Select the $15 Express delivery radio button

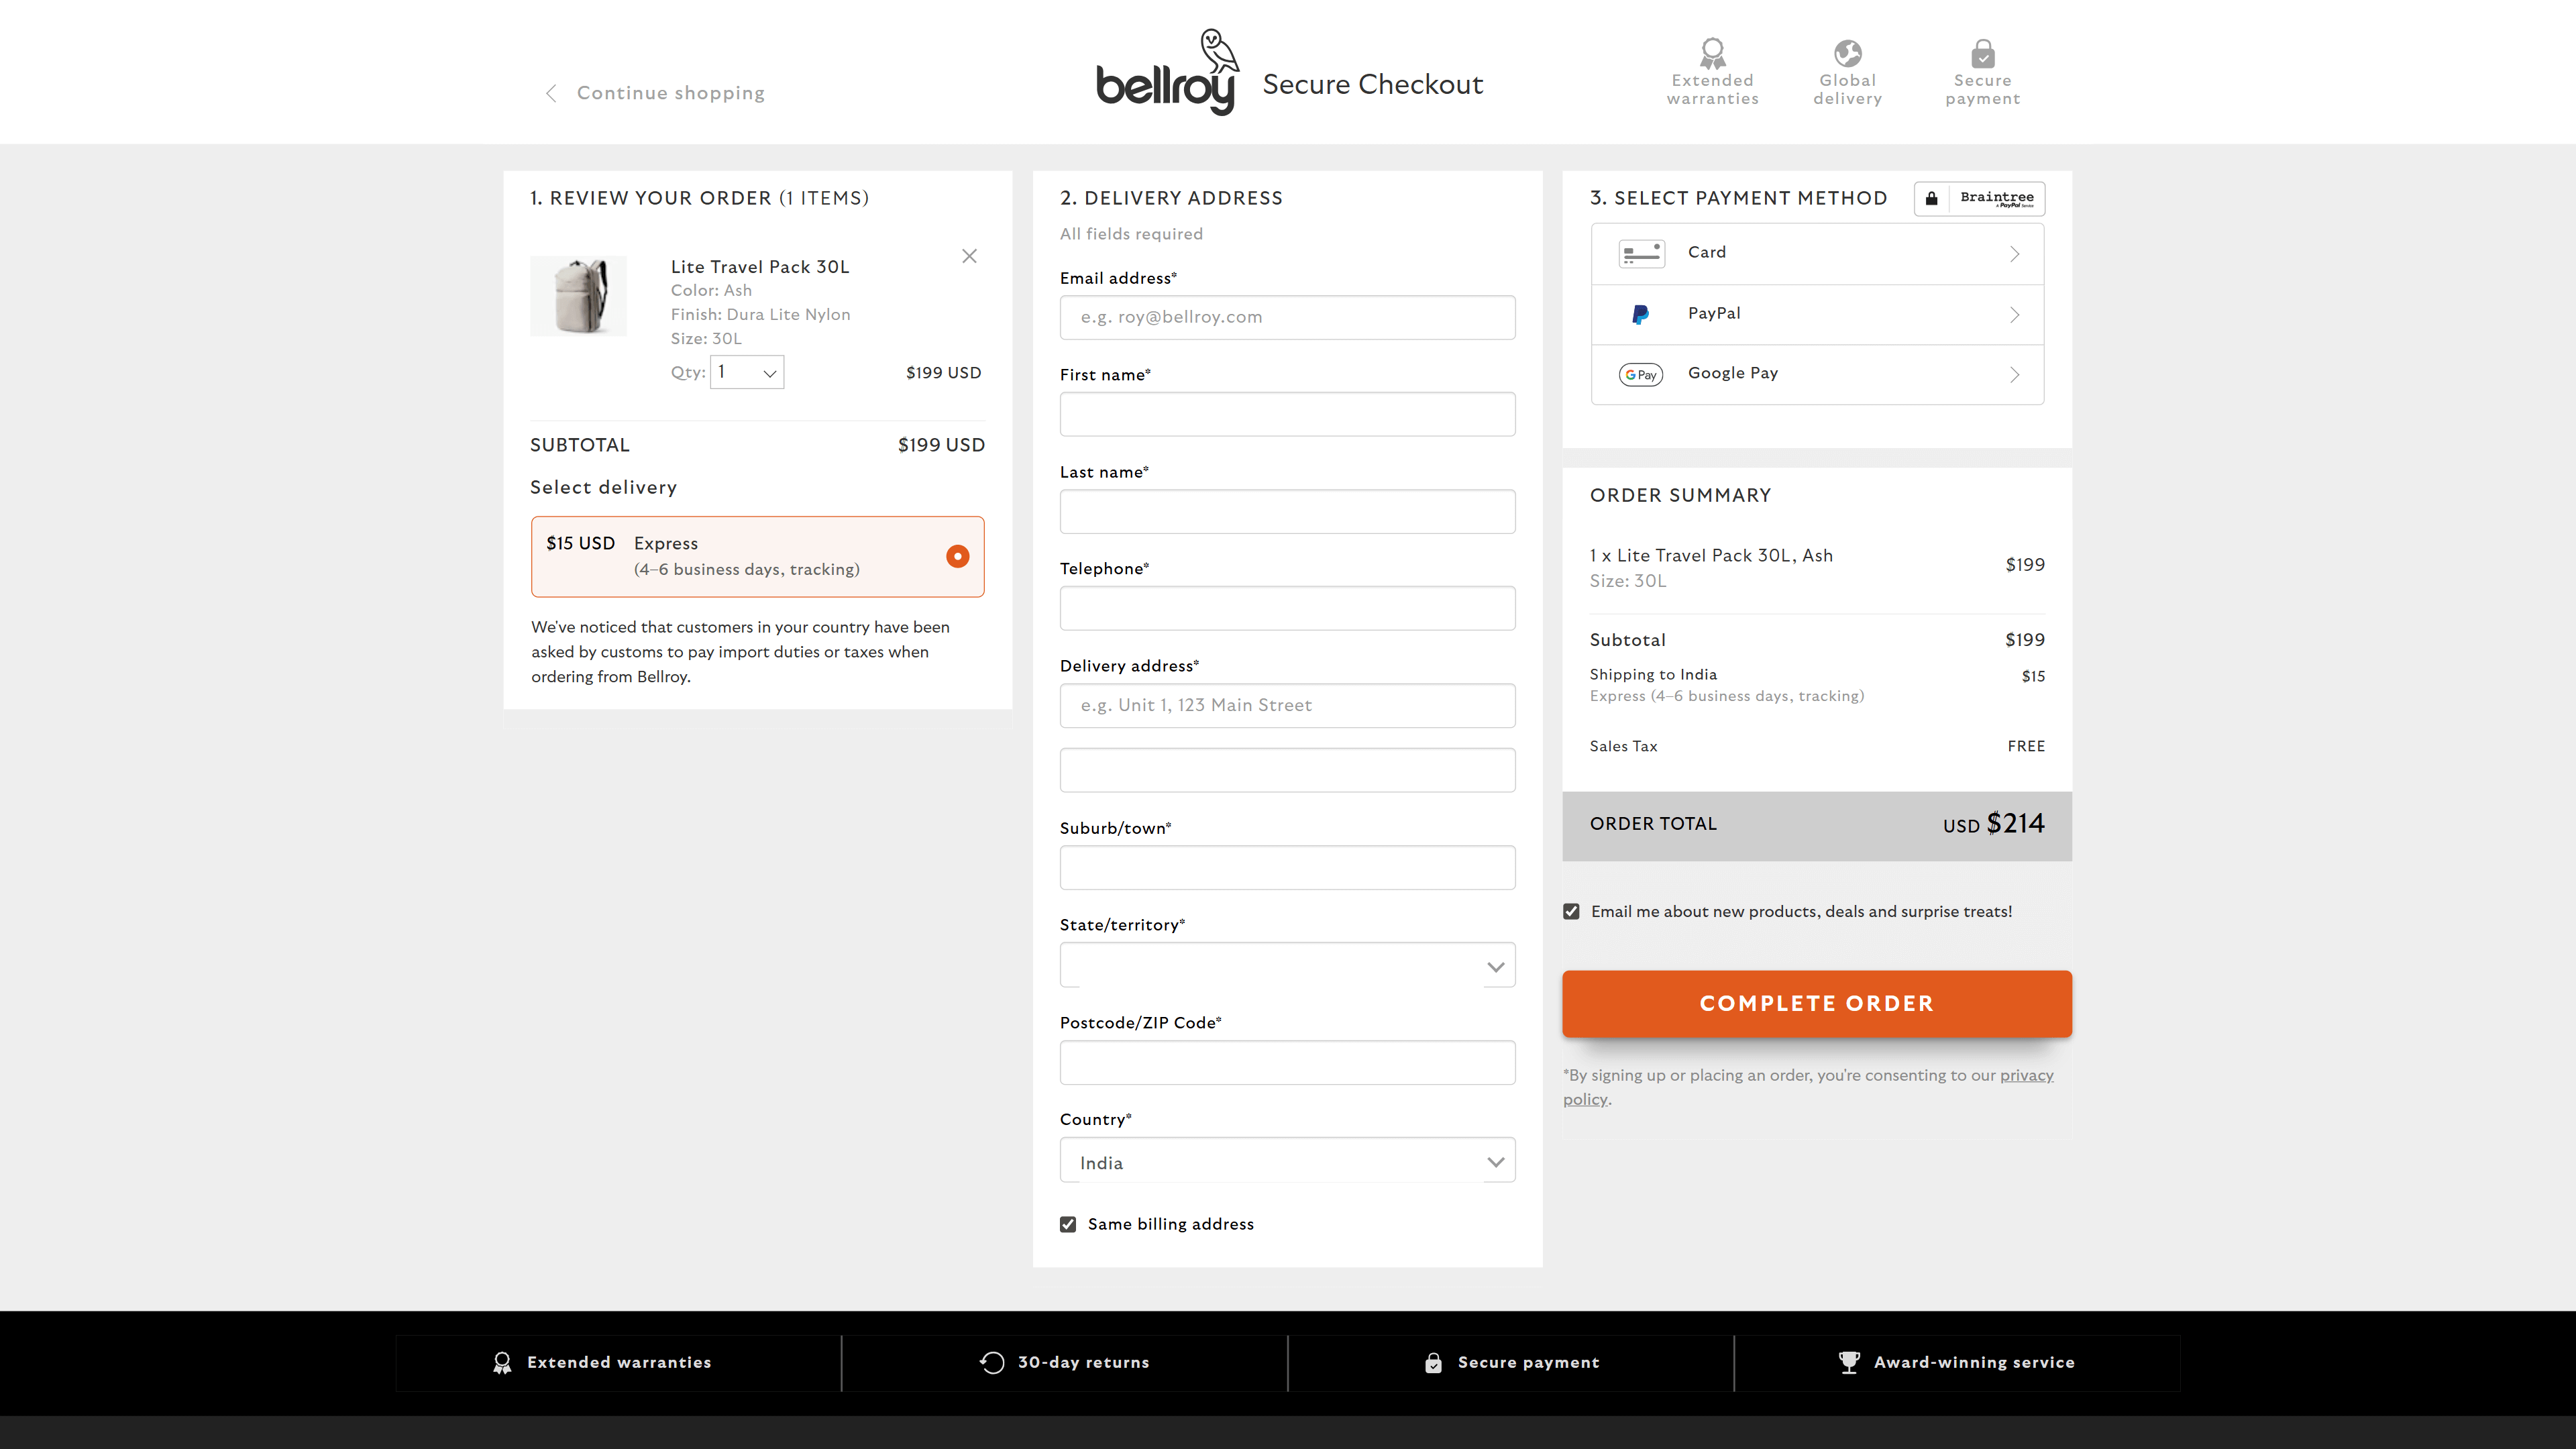pyautogui.click(x=957, y=556)
